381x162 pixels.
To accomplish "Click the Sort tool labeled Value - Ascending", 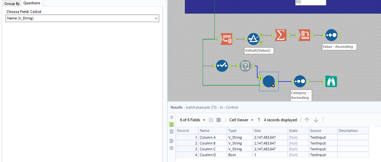I will 331,35.
